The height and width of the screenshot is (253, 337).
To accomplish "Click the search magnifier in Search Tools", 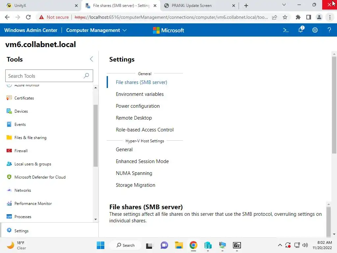I will point(87,76).
